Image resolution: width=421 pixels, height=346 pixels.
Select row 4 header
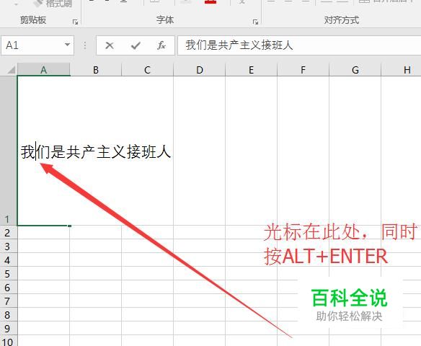coord(9,259)
